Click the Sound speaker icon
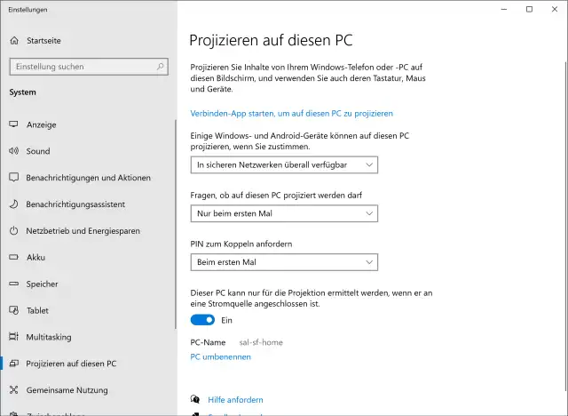The height and width of the screenshot is (416, 568). click(14, 151)
